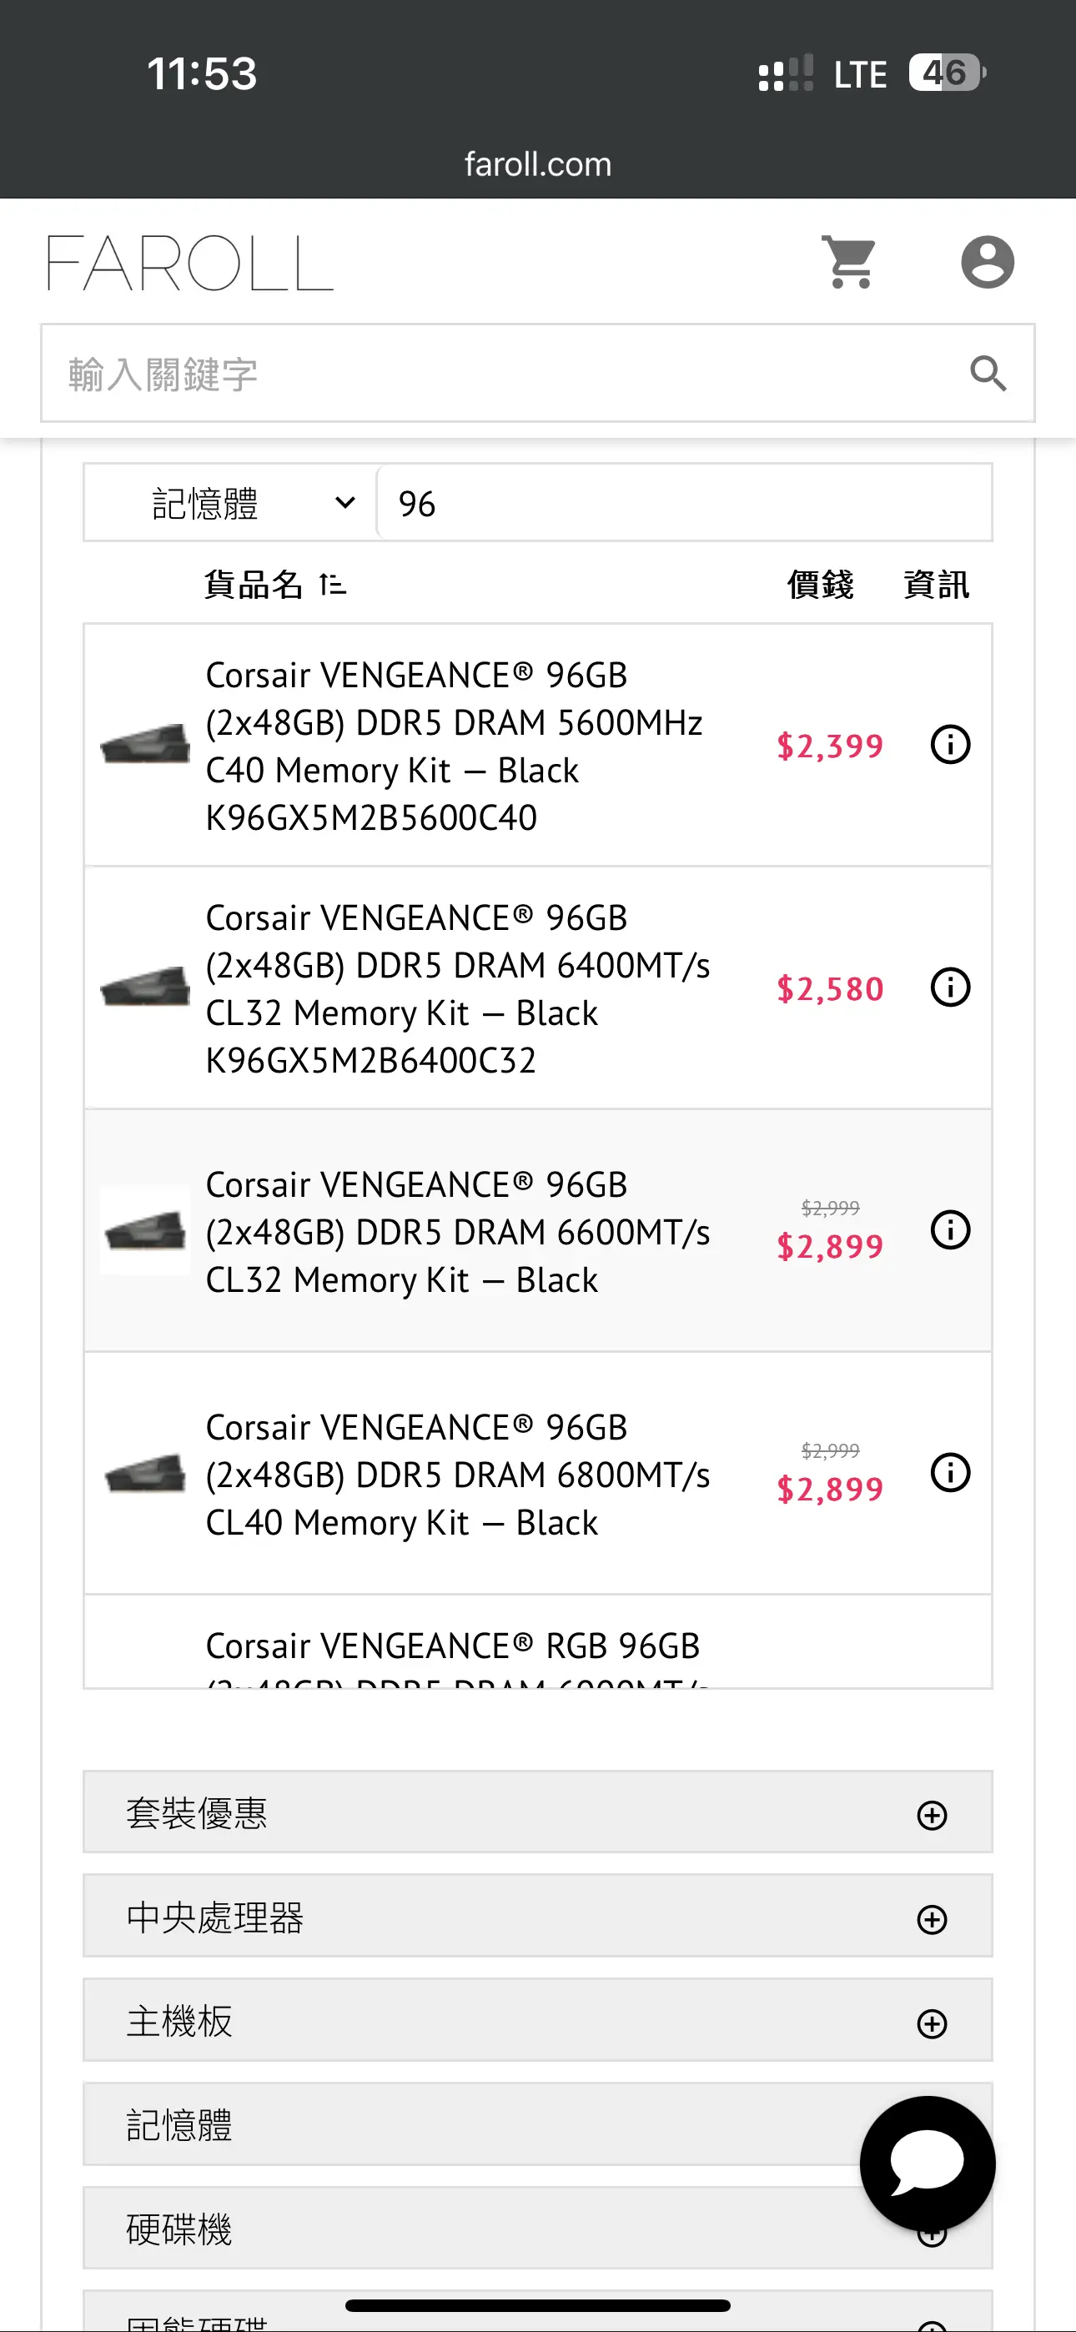Open the 5600MHz memory kit thumbnail
This screenshot has height=2332, width=1076.
pos(145,745)
